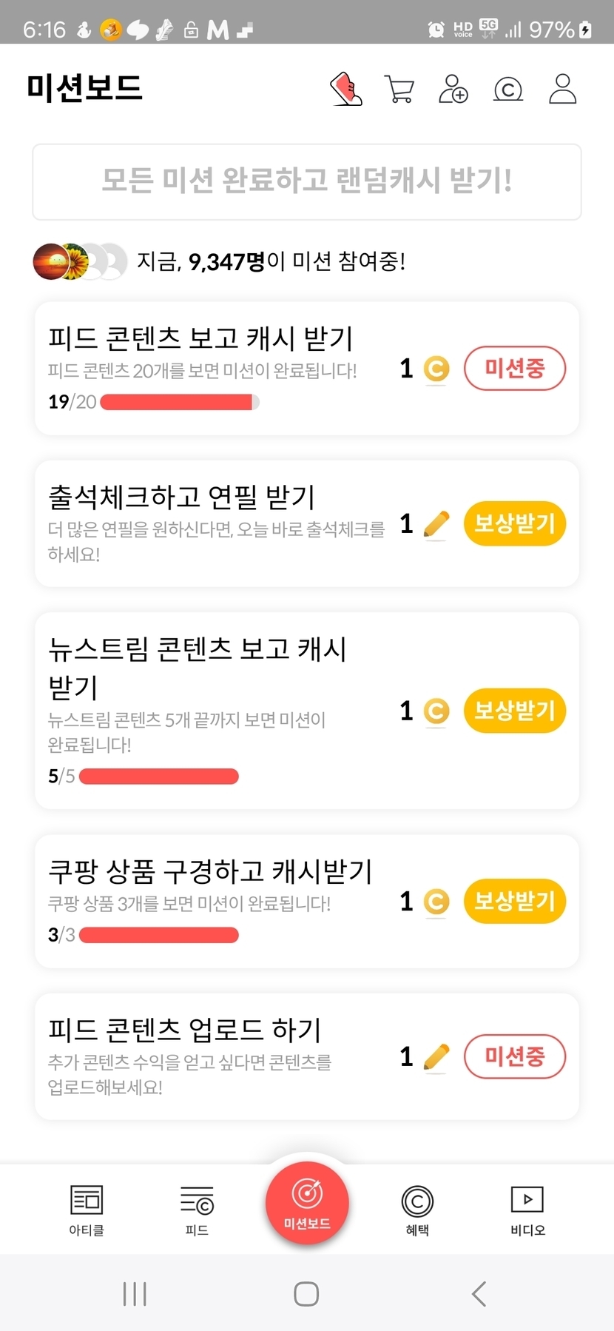Tap the 19/20 feed progress bar
Image resolution: width=614 pixels, height=1331 pixels.
pyautogui.click(x=179, y=402)
